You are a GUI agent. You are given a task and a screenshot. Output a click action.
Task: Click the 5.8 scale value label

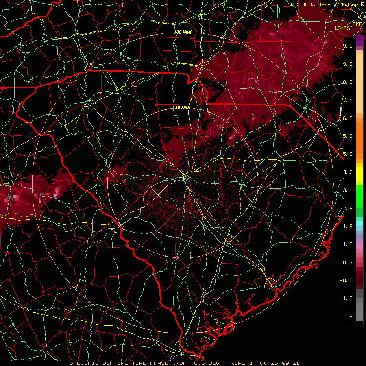click(x=348, y=136)
